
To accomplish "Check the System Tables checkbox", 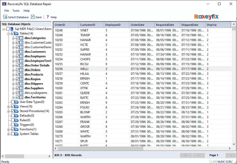I will 13,134.
